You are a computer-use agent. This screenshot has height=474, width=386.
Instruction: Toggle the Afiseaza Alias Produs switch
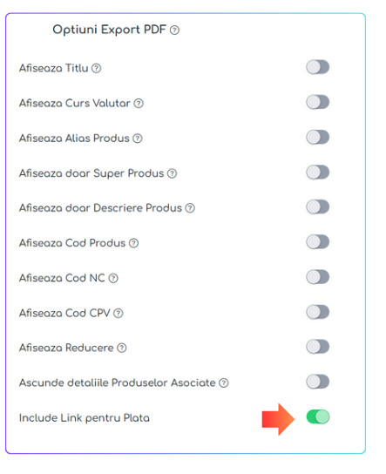click(x=318, y=138)
